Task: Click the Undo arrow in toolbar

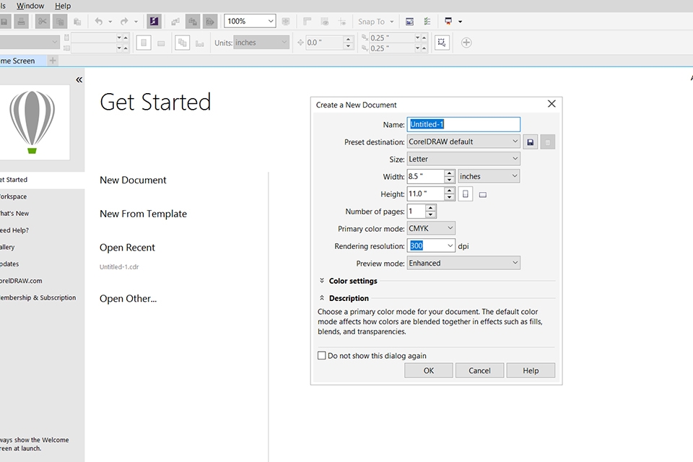Action: (x=99, y=22)
